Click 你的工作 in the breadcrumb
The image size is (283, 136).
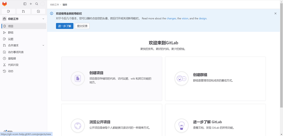tap(55, 5)
